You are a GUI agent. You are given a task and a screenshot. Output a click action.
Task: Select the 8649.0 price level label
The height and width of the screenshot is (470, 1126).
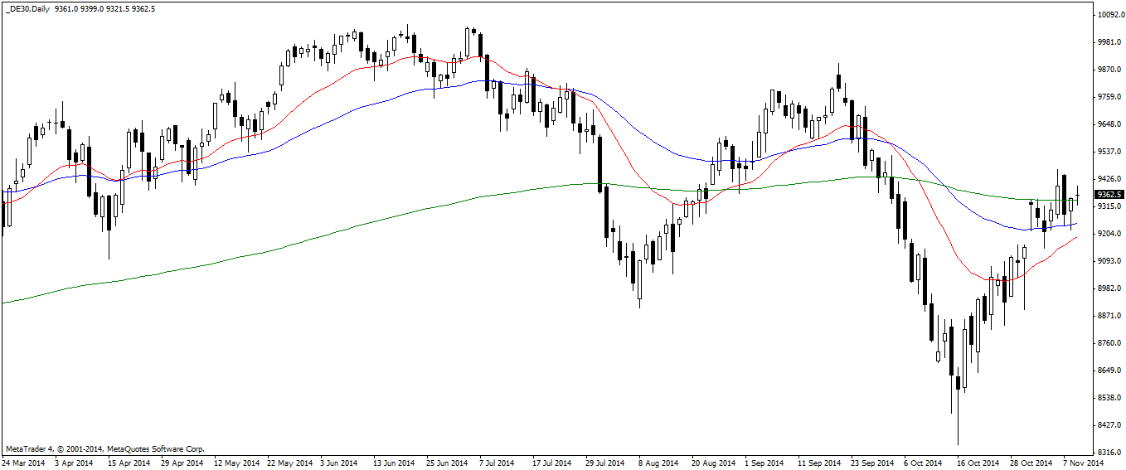coord(1109,371)
